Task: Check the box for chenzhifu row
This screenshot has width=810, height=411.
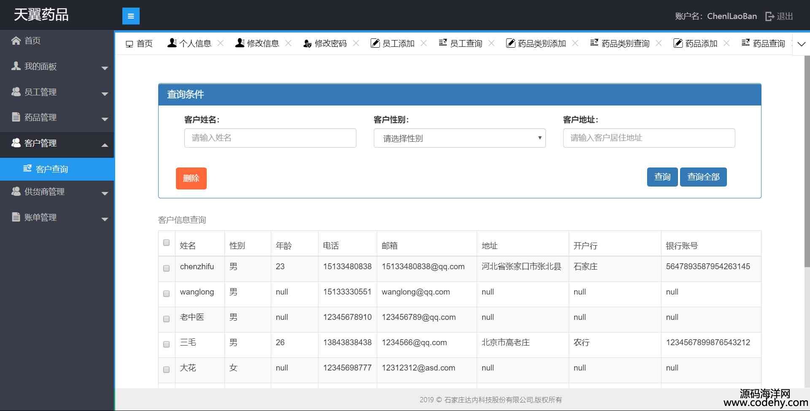Action: (166, 268)
